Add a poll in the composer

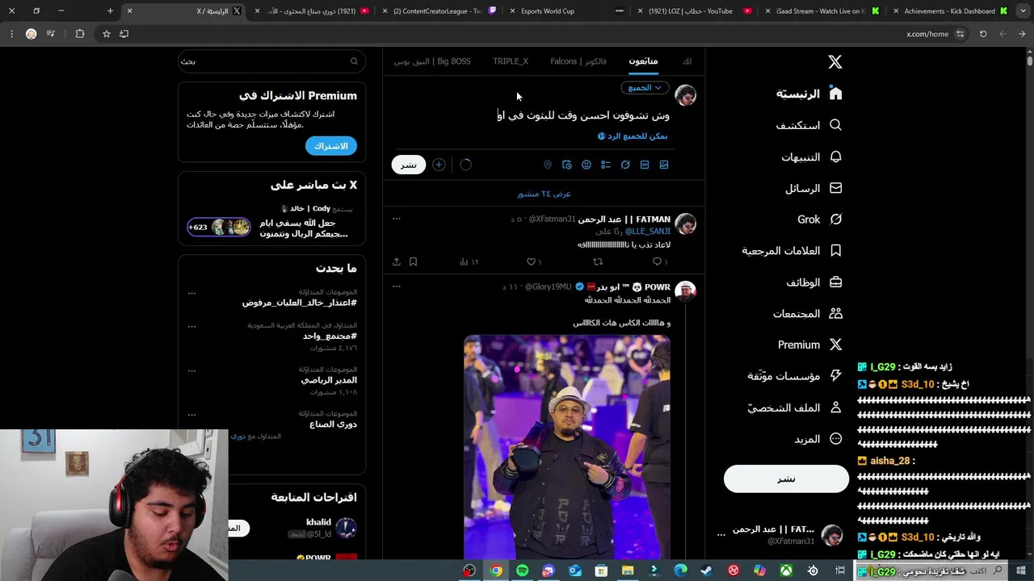606,165
